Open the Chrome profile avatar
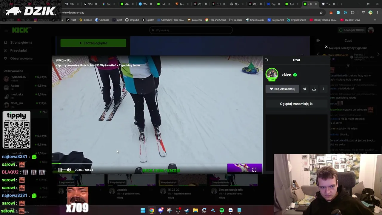Viewport: 382px width, 215px height. (x=370, y=13)
